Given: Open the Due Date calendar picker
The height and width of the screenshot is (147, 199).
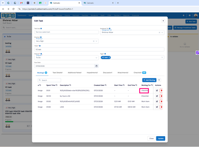Looking at the screenshot, I should click(96, 66).
